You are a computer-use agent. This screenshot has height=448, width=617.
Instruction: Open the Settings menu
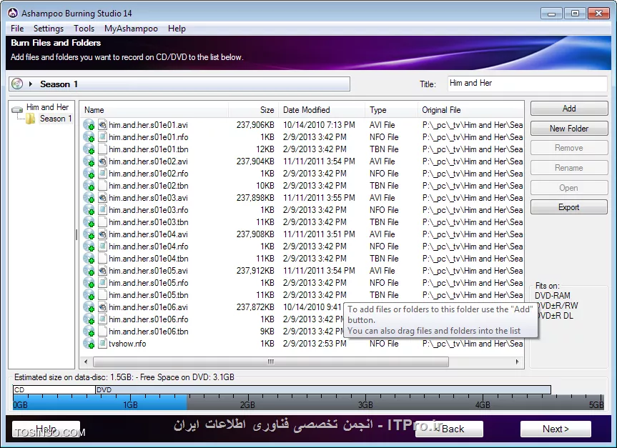pyautogui.click(x=49, y=29)
